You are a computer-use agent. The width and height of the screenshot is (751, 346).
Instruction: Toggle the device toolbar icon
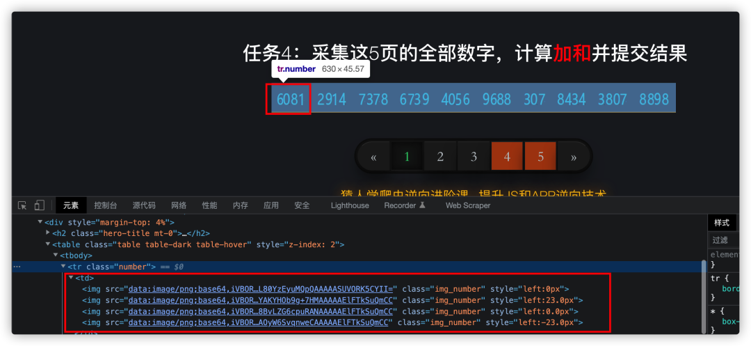click(40, 205)
